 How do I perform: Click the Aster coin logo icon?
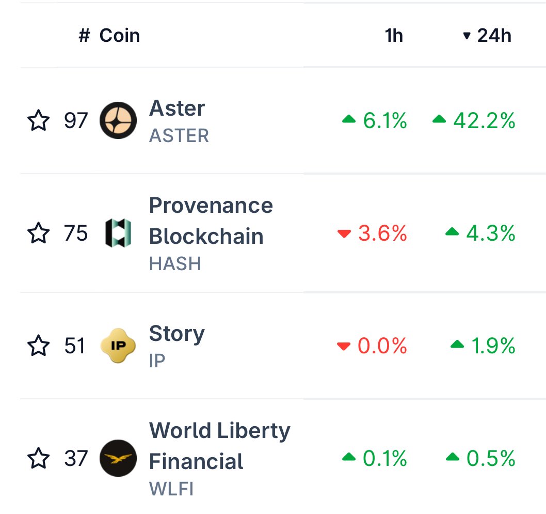[118, 120]
